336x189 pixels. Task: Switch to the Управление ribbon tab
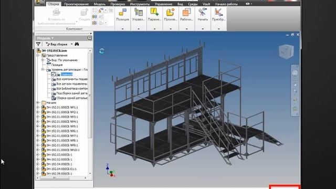163,4
